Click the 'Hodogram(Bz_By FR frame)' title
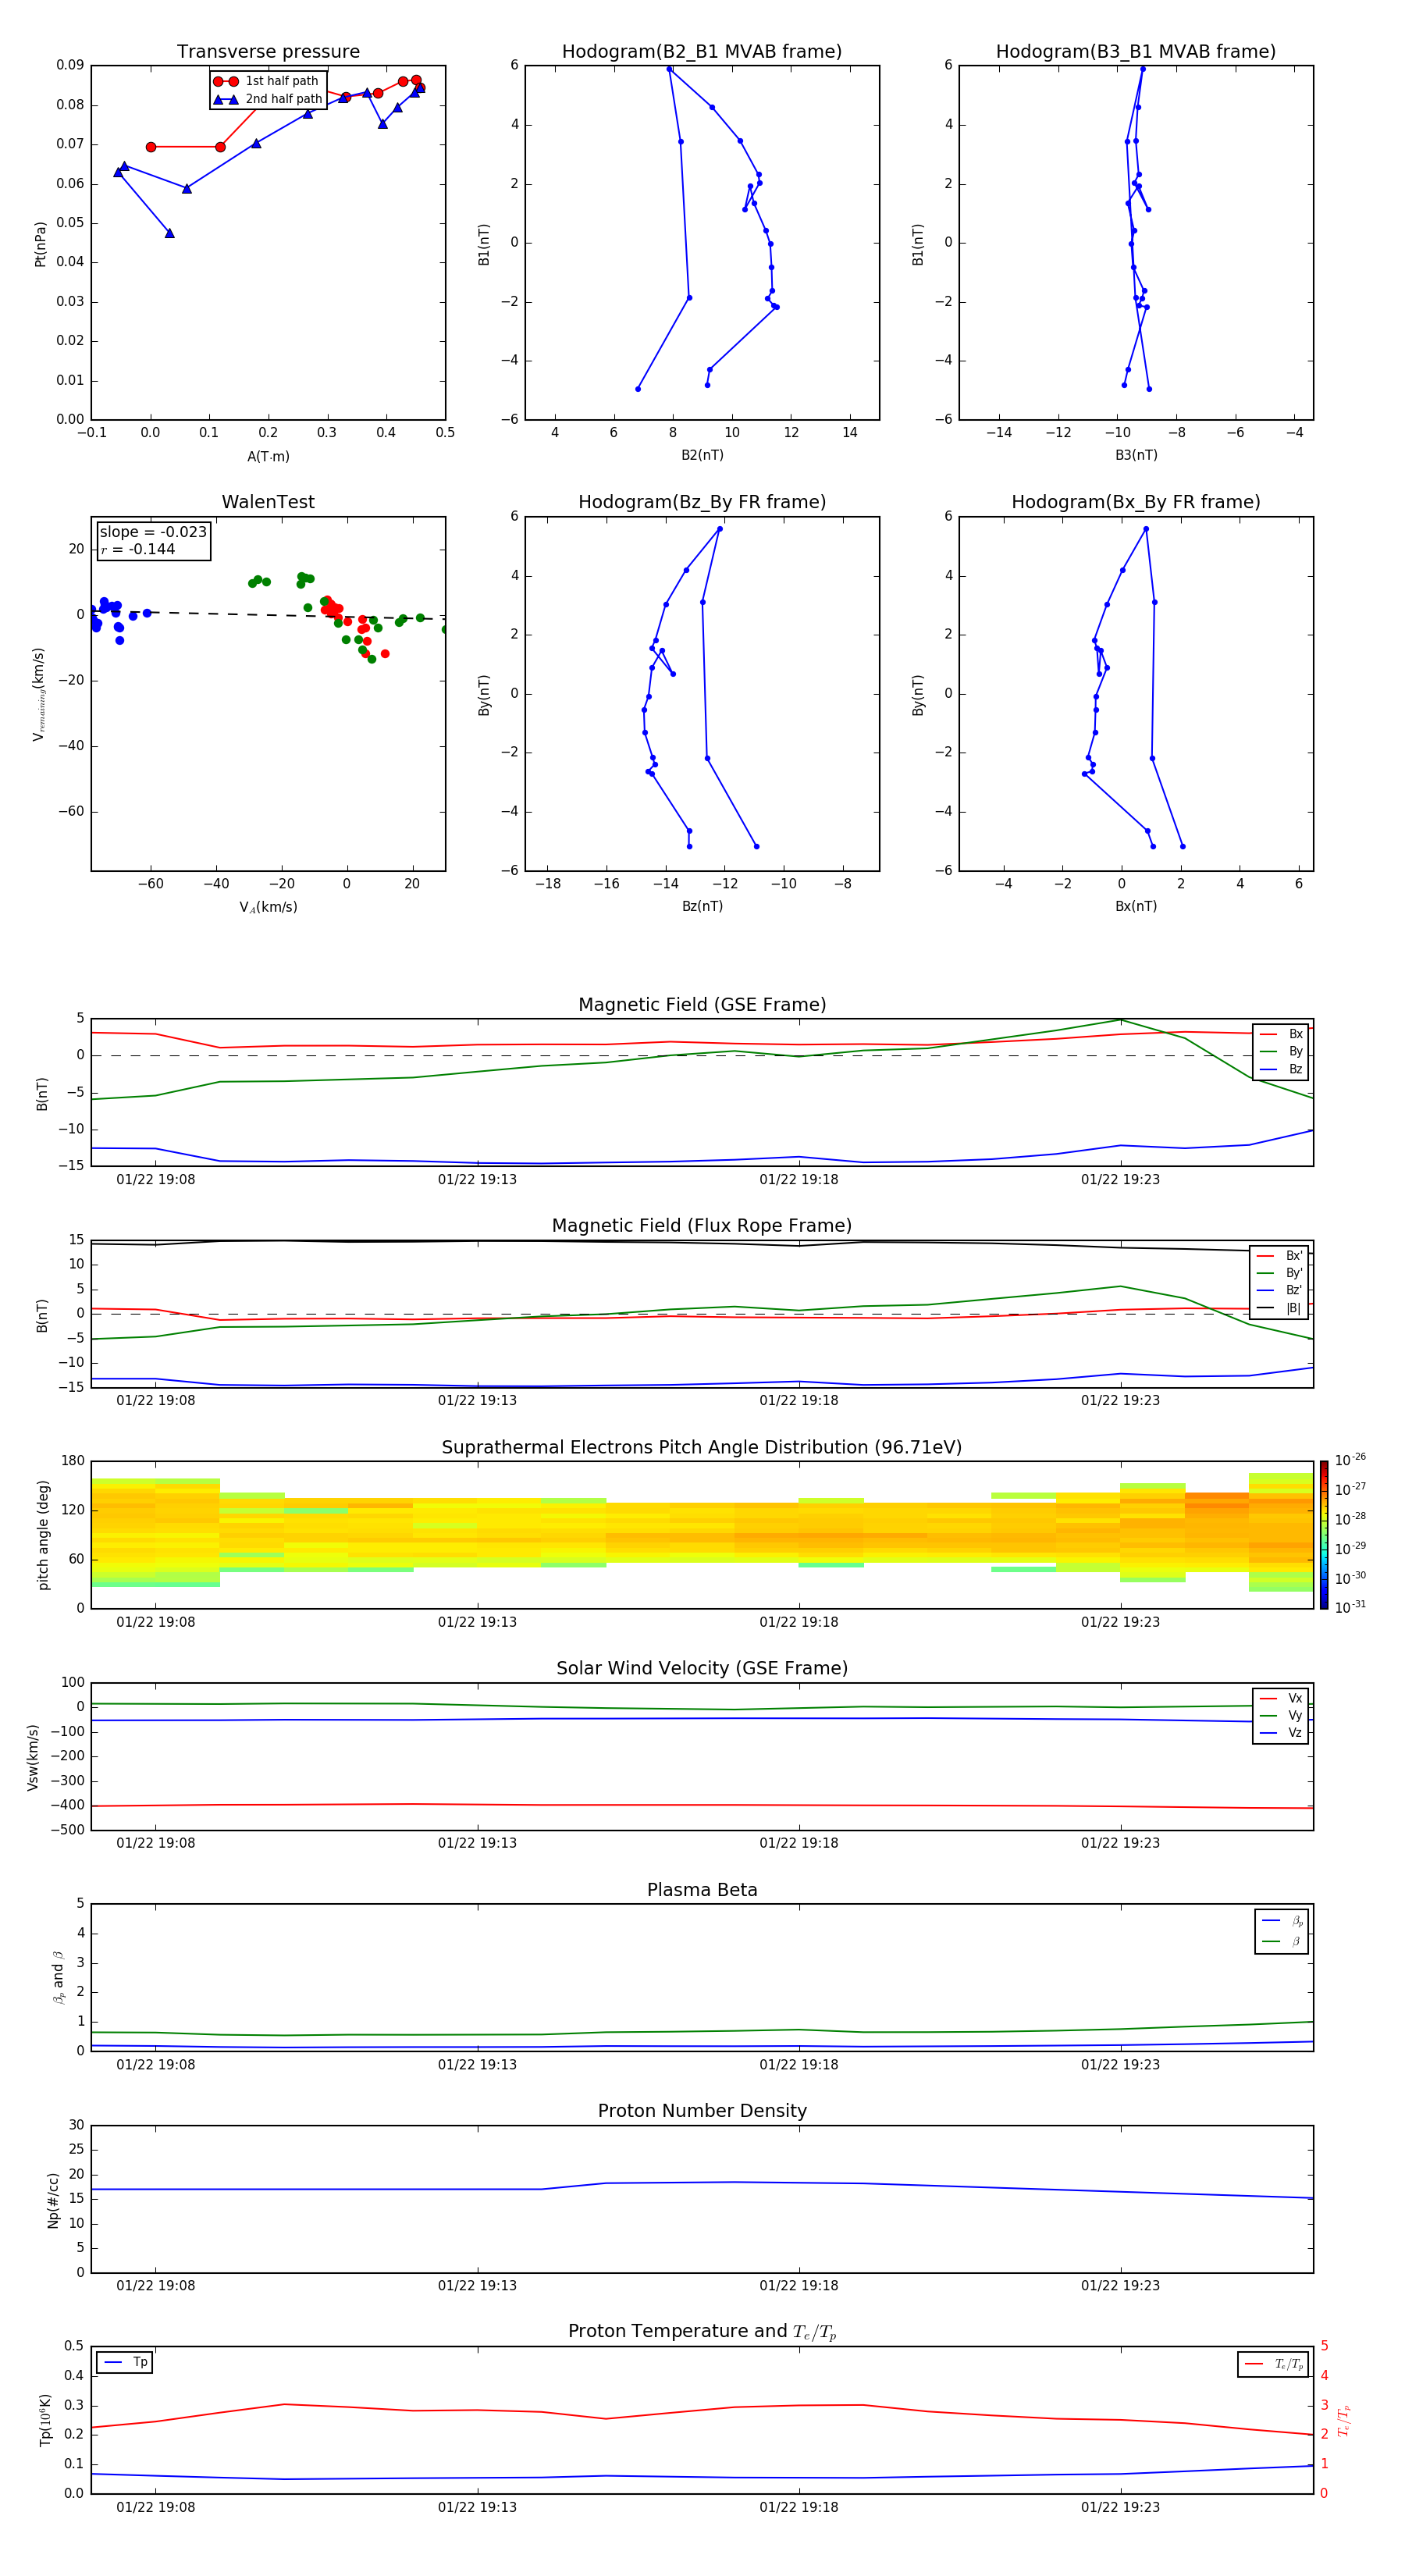Image resolution: width=1405 pixels, height=2576 pixels. (702, 502)
